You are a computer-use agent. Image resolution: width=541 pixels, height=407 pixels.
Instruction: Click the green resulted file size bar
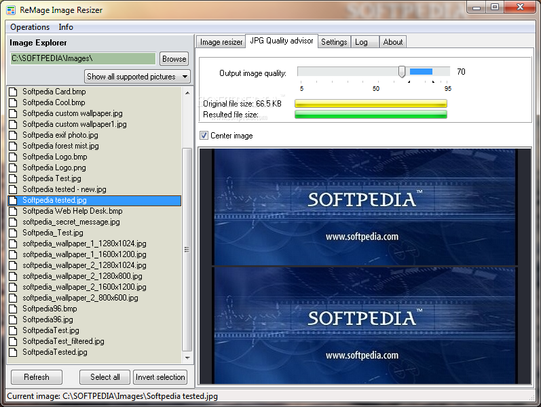pyautogui.click(x=371, y=115)
